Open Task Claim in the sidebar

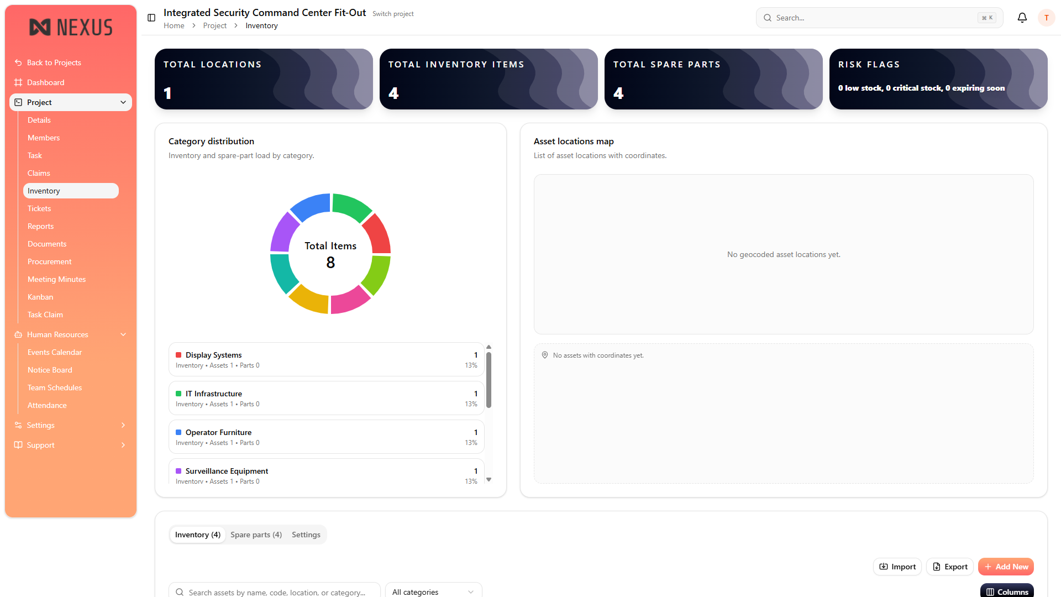[x=45, y=315]
